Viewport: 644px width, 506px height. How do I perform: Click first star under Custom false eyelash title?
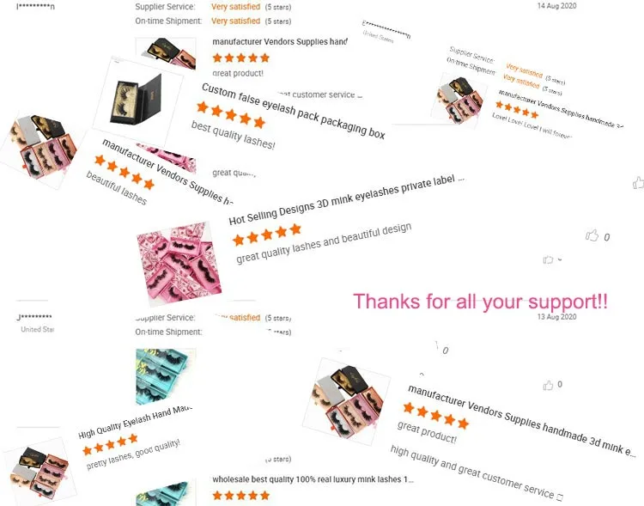(x=202, y=107)
